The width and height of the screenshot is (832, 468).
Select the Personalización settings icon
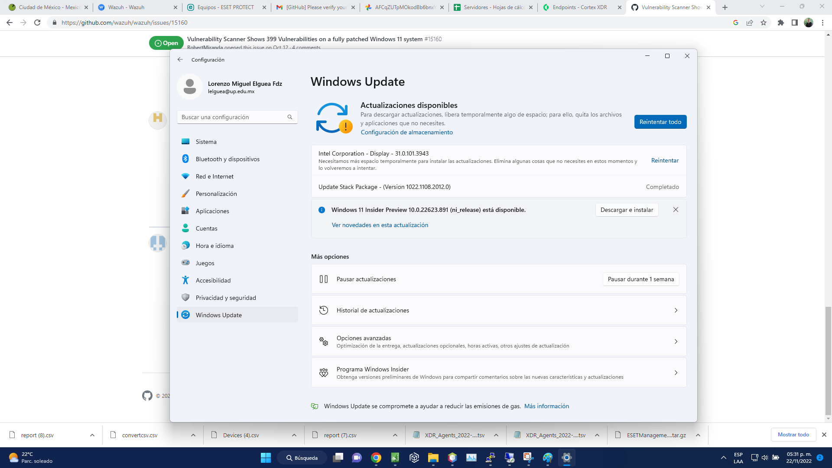pos(186,194)
